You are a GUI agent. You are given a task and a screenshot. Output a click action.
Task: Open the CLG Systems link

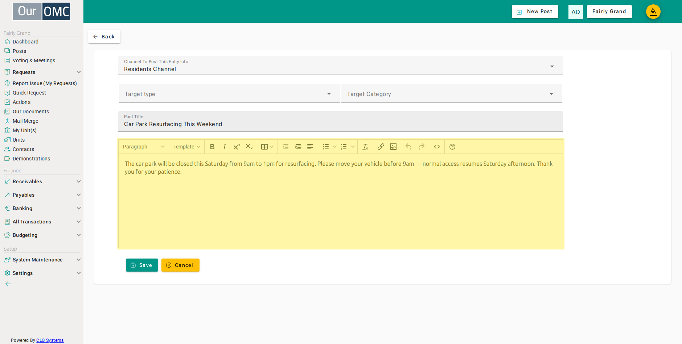click(50, 340)
